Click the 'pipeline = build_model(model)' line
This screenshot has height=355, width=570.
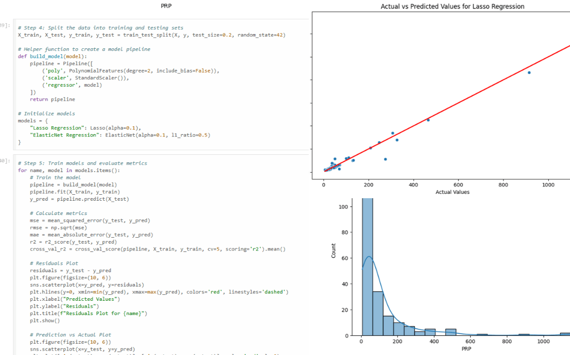click(x=74, y=184)
